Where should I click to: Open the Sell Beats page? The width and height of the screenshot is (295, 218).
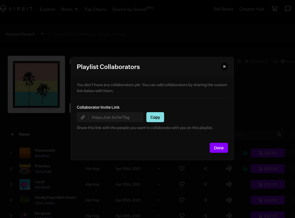click(223, 9)
